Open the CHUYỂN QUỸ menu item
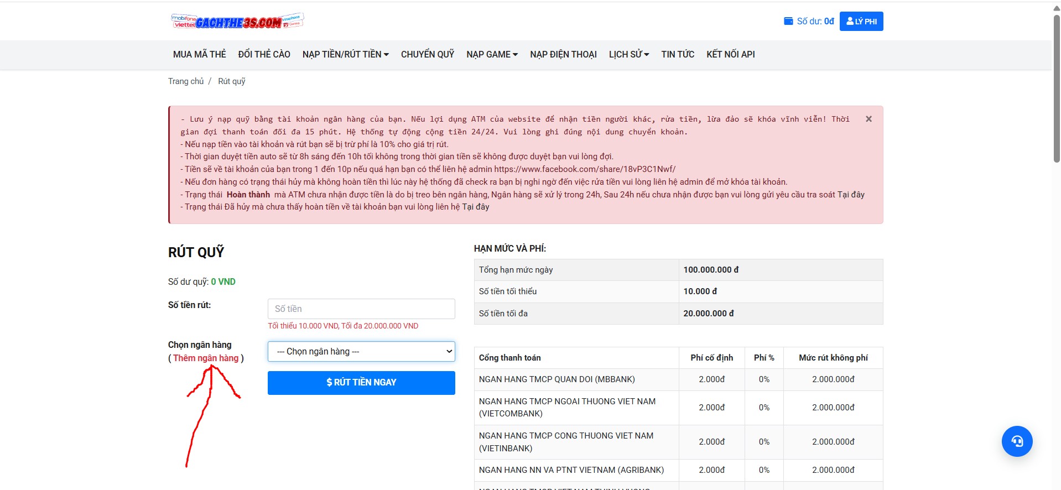The height and width of the screenshot is (490, 1061). [x=428, y=54]
